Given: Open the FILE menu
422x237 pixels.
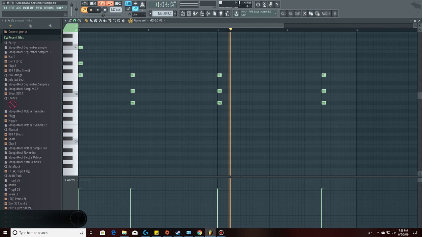Looking at the screenshot, I should point(5,8).
